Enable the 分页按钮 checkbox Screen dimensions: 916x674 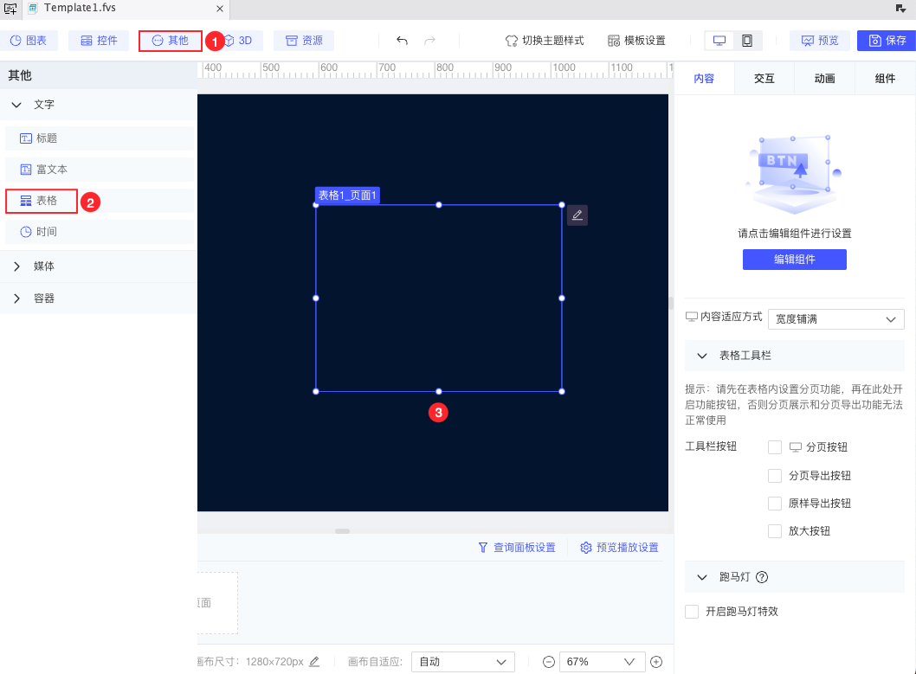[775, 447]
